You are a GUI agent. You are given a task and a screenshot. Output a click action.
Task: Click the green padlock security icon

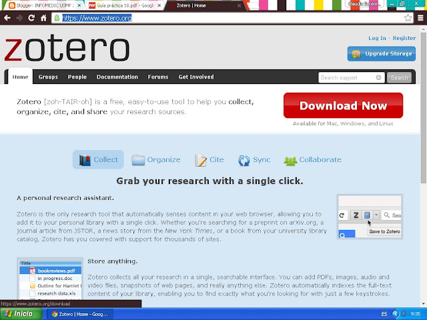click(57, 18)
